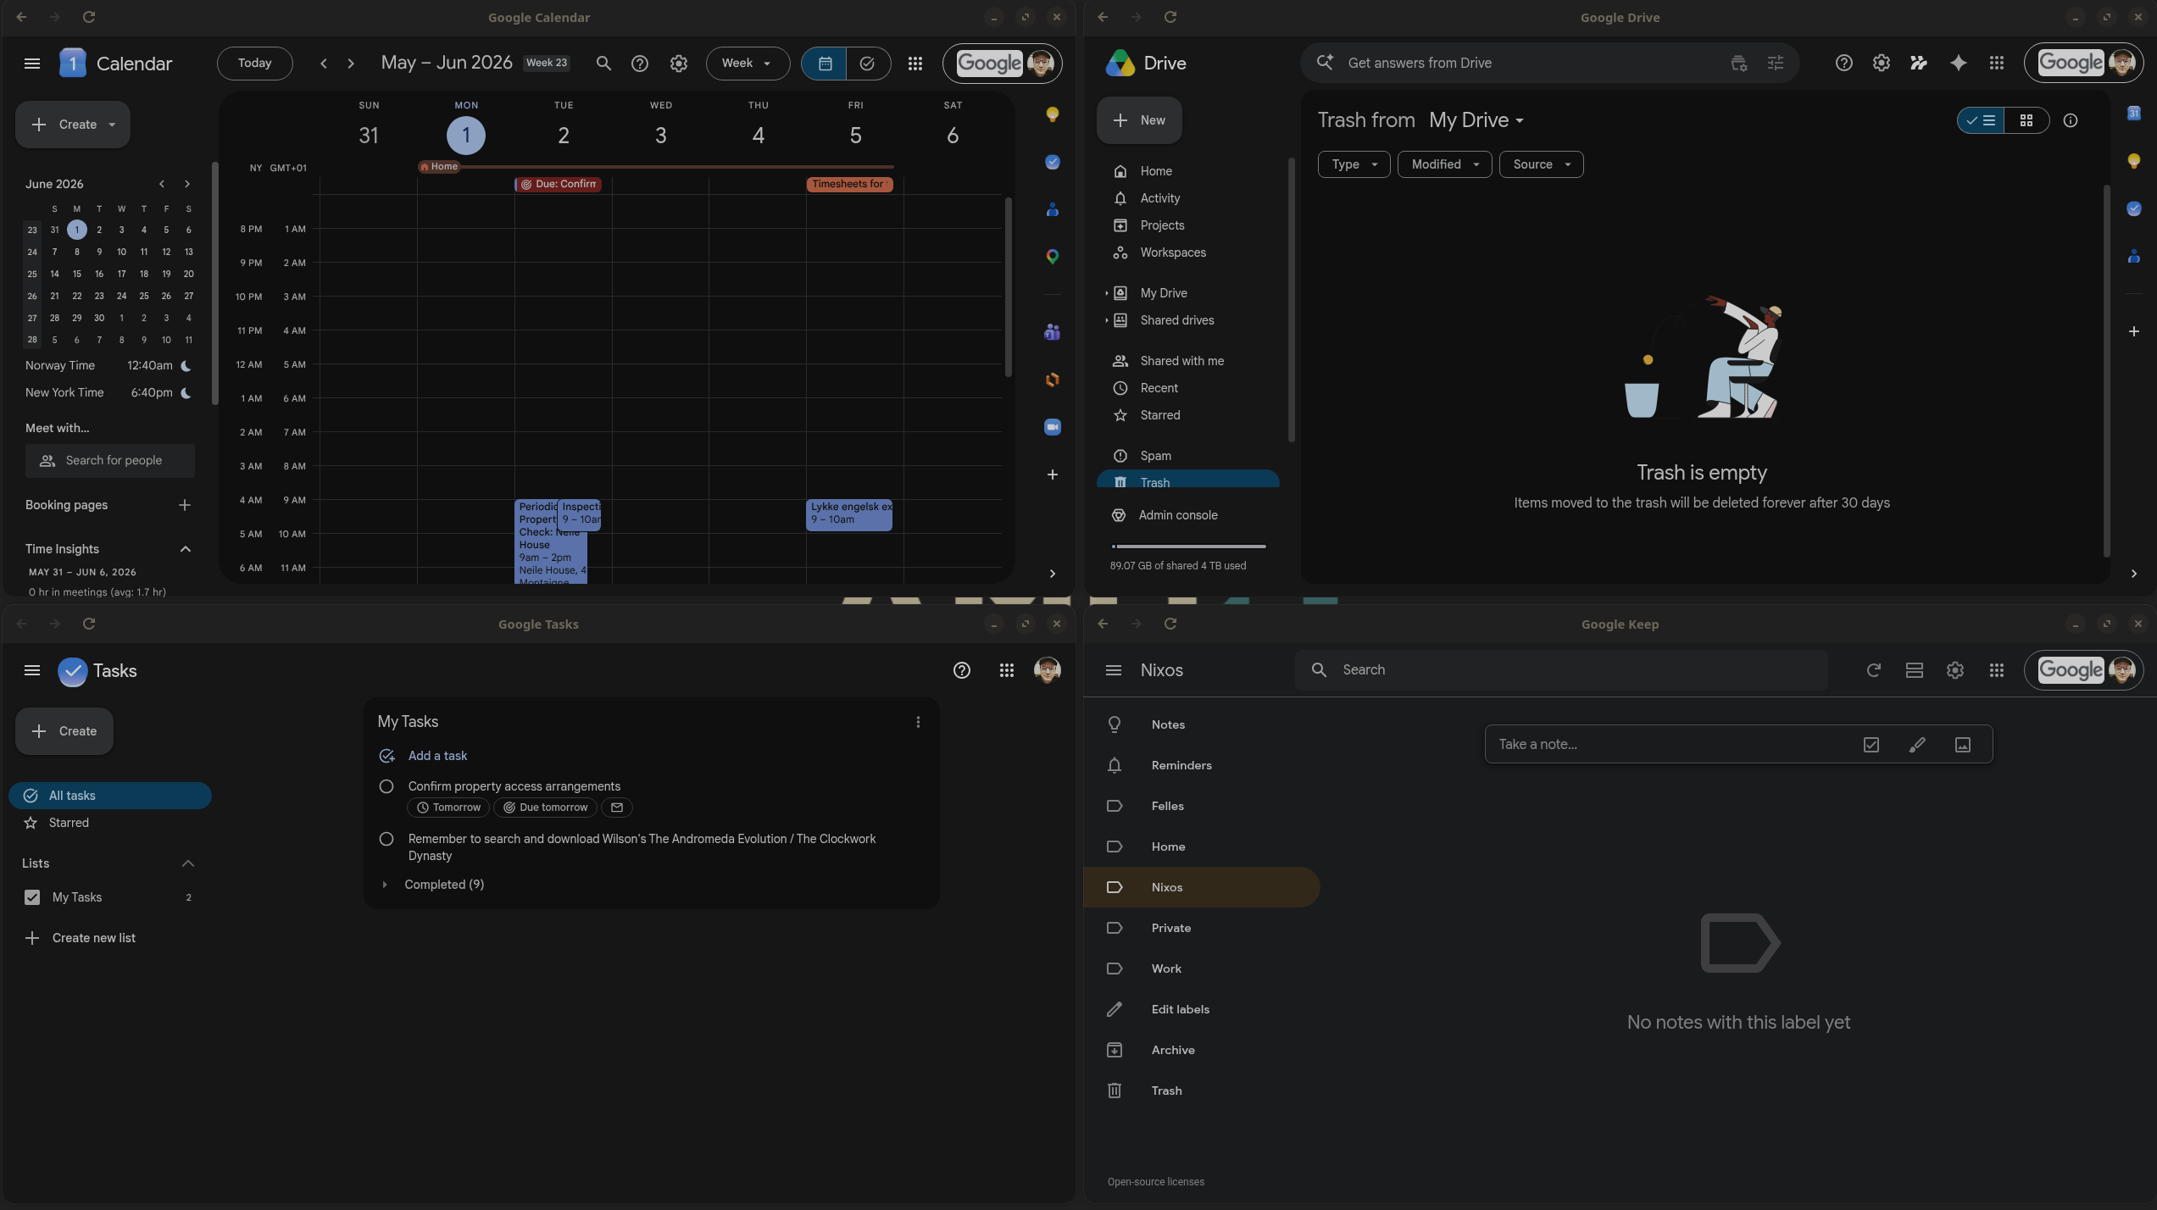Click New button in Drive
Screen dimensions: 2157x1210
1139,120
